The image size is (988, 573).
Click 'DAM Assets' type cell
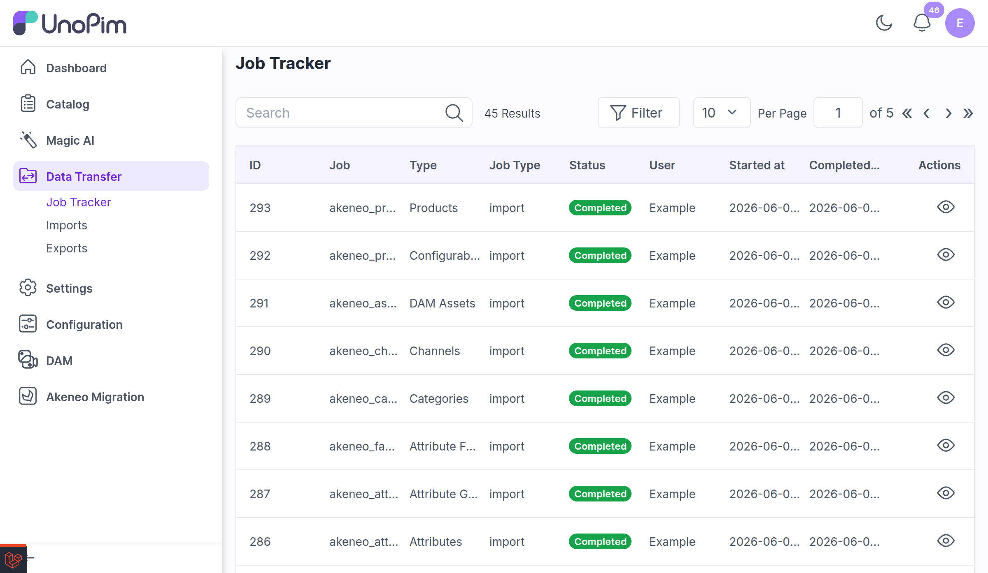click(442, 303)
